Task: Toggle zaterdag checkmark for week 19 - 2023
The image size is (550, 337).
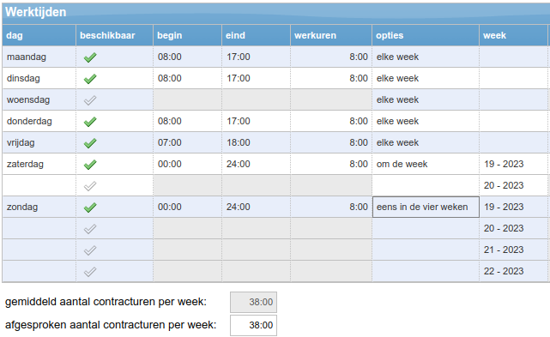Action: [x=90, y=165]
